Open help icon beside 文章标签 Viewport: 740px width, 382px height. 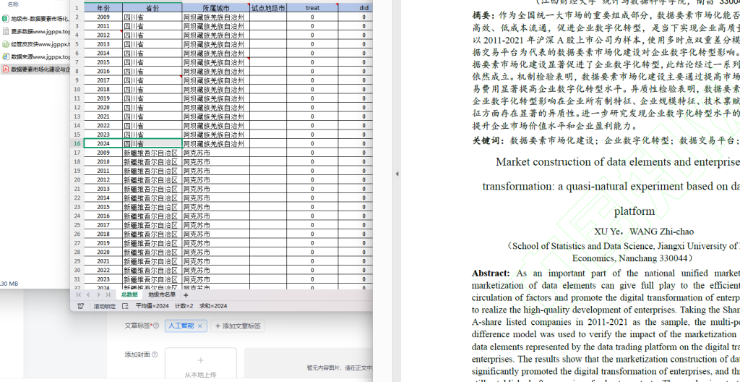tap(156, 326)
